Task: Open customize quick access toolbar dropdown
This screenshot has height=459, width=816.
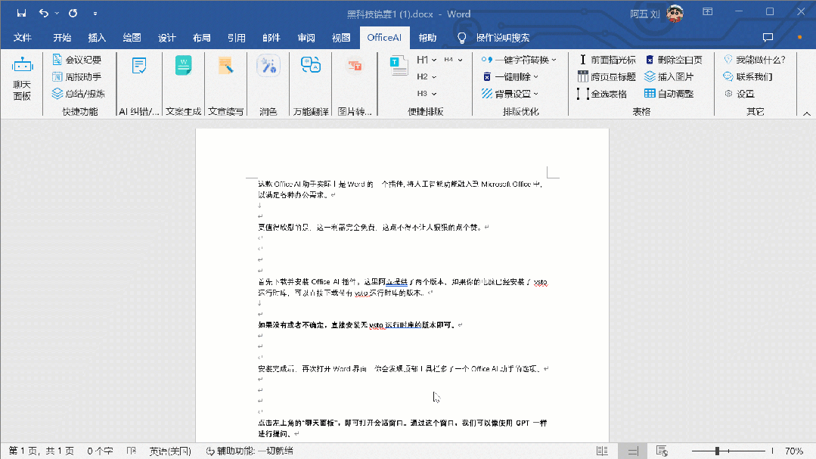Action: 95,14
